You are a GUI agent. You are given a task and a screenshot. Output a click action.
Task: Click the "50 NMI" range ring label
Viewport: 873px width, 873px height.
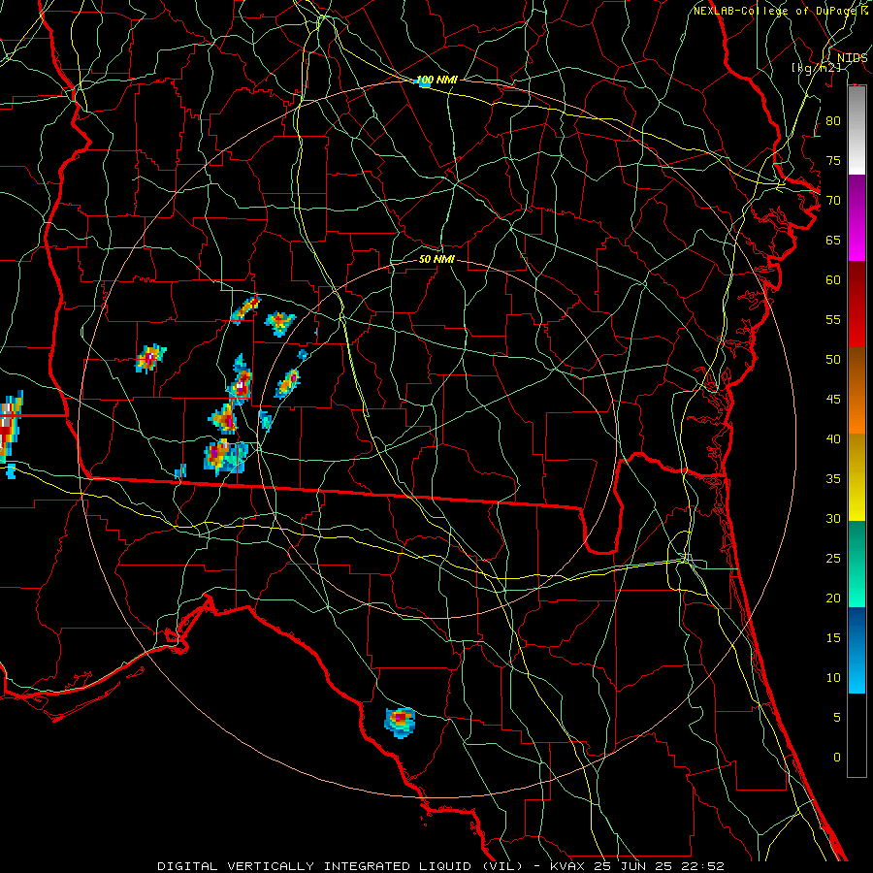[437, 259]
